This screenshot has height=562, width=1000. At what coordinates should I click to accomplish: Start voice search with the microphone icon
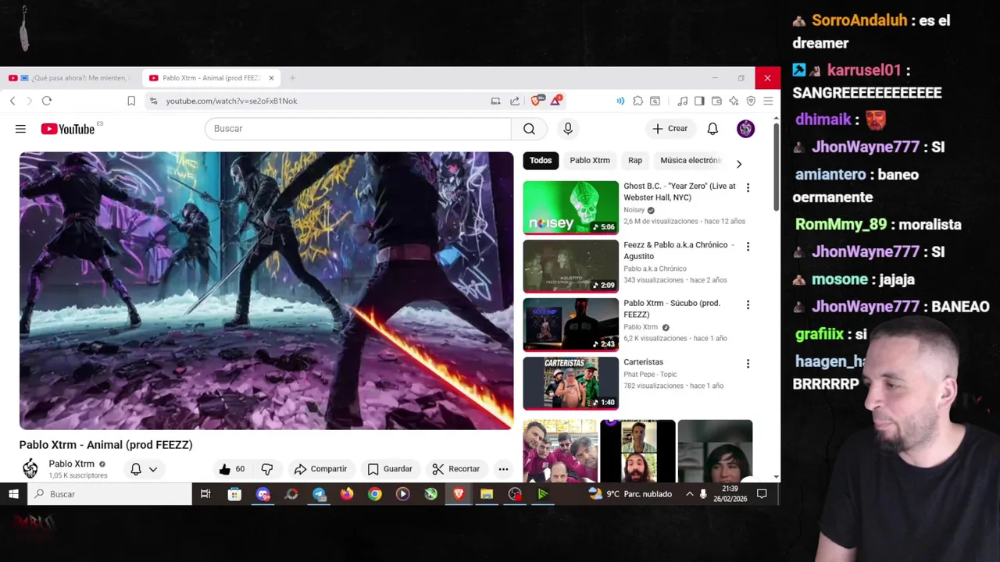[x=568, y=129]
